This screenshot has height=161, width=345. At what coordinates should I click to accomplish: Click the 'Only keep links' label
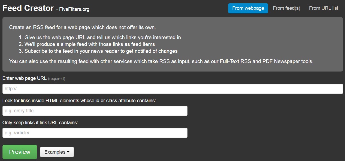click(x=40, y=123)
